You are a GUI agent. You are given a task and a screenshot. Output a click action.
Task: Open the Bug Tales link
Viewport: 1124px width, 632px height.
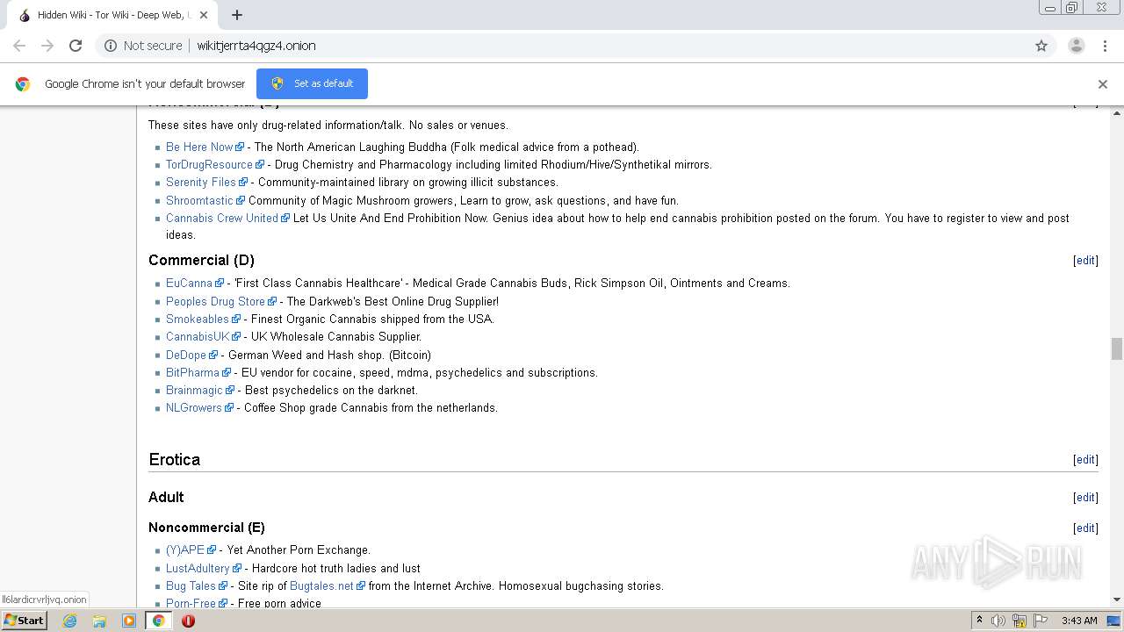(x=191, y=585)
